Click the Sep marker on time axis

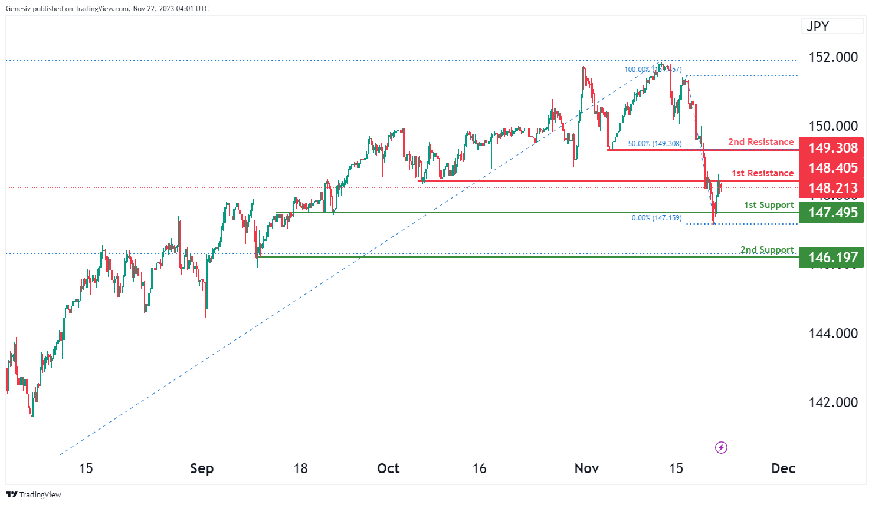[x=202, y=468]
